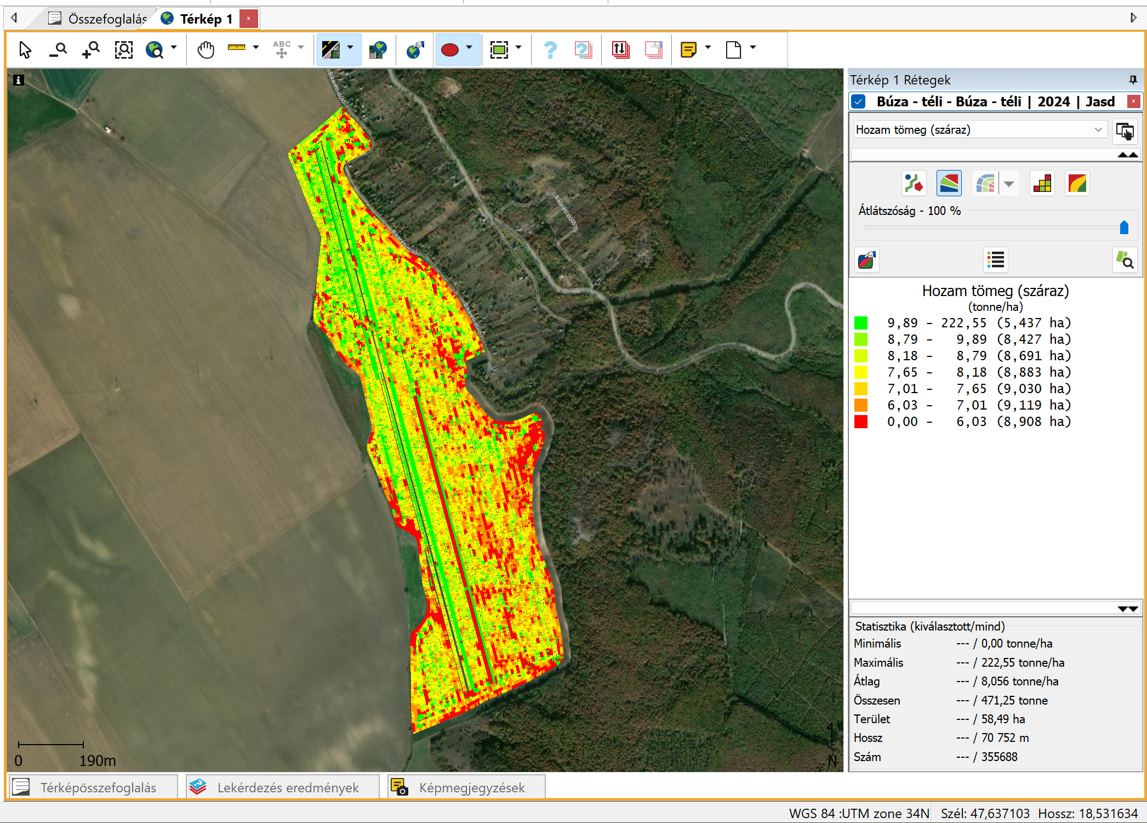Open the Hozam tömeg (száraz) dropdown
This screenshot has height=823, width=1147.
[979, 130]
